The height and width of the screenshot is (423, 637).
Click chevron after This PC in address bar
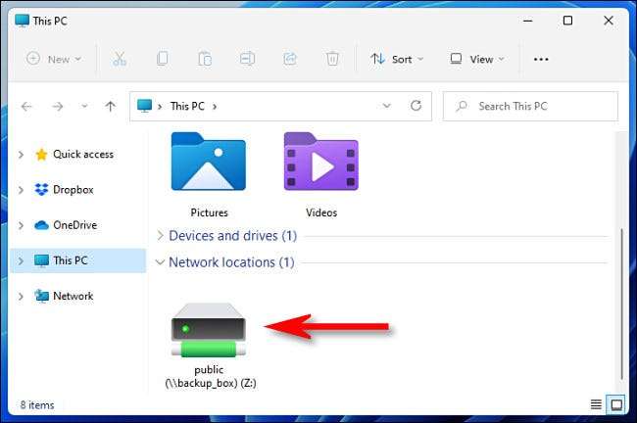pos(215,107)
